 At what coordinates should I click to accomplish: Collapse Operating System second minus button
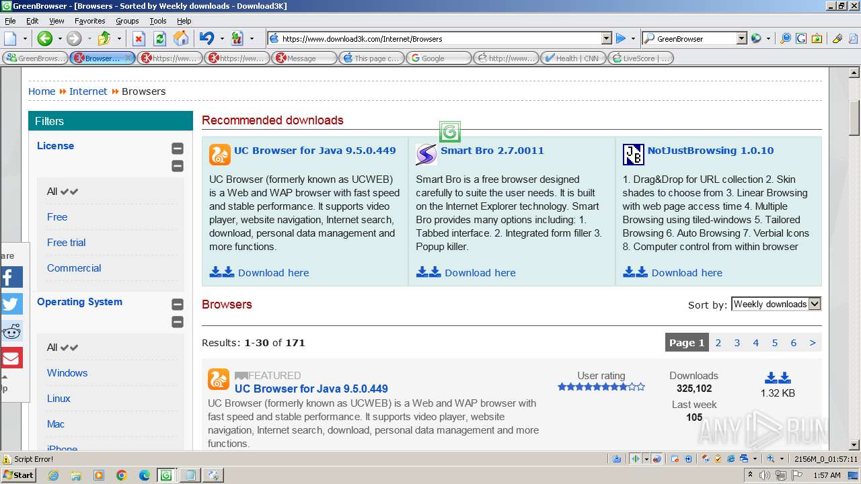178,322
